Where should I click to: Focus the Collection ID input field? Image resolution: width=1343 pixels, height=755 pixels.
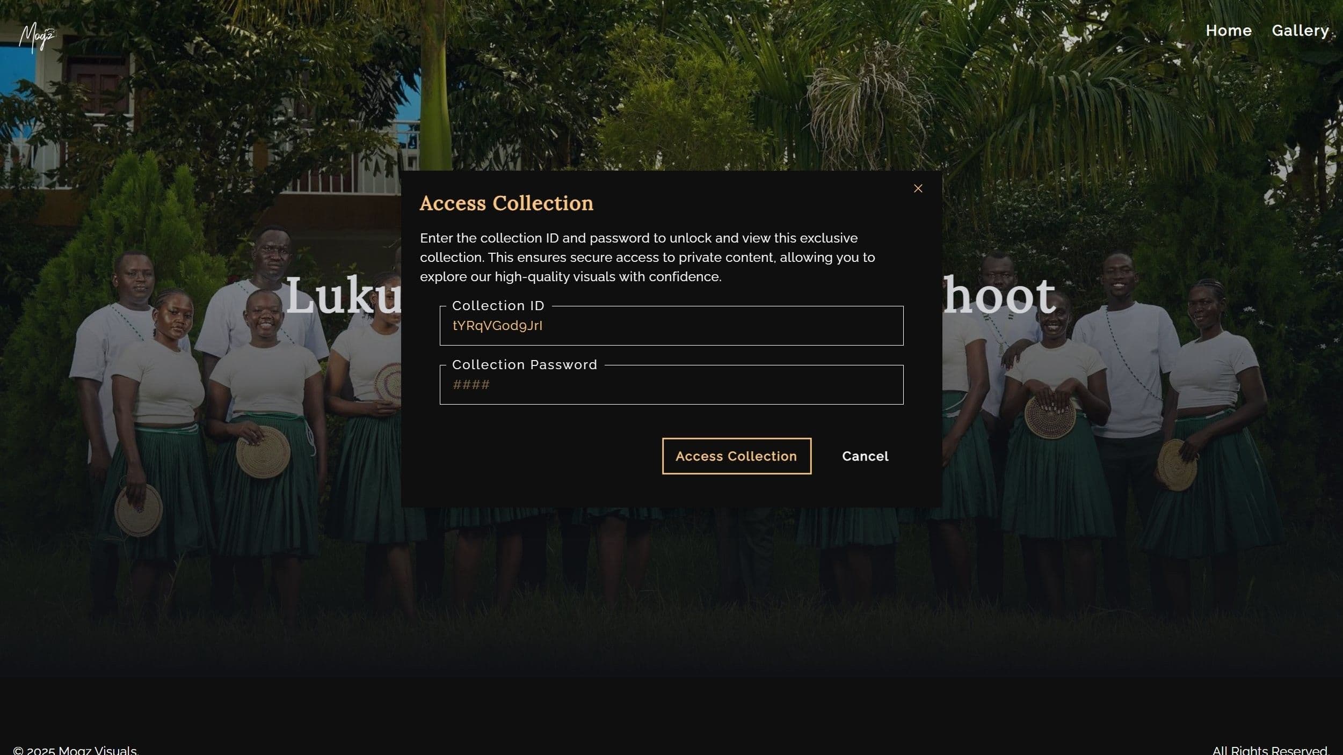tap(698, 326)
